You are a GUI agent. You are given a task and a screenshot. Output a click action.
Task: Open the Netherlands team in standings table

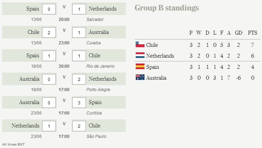click(160, 56)
